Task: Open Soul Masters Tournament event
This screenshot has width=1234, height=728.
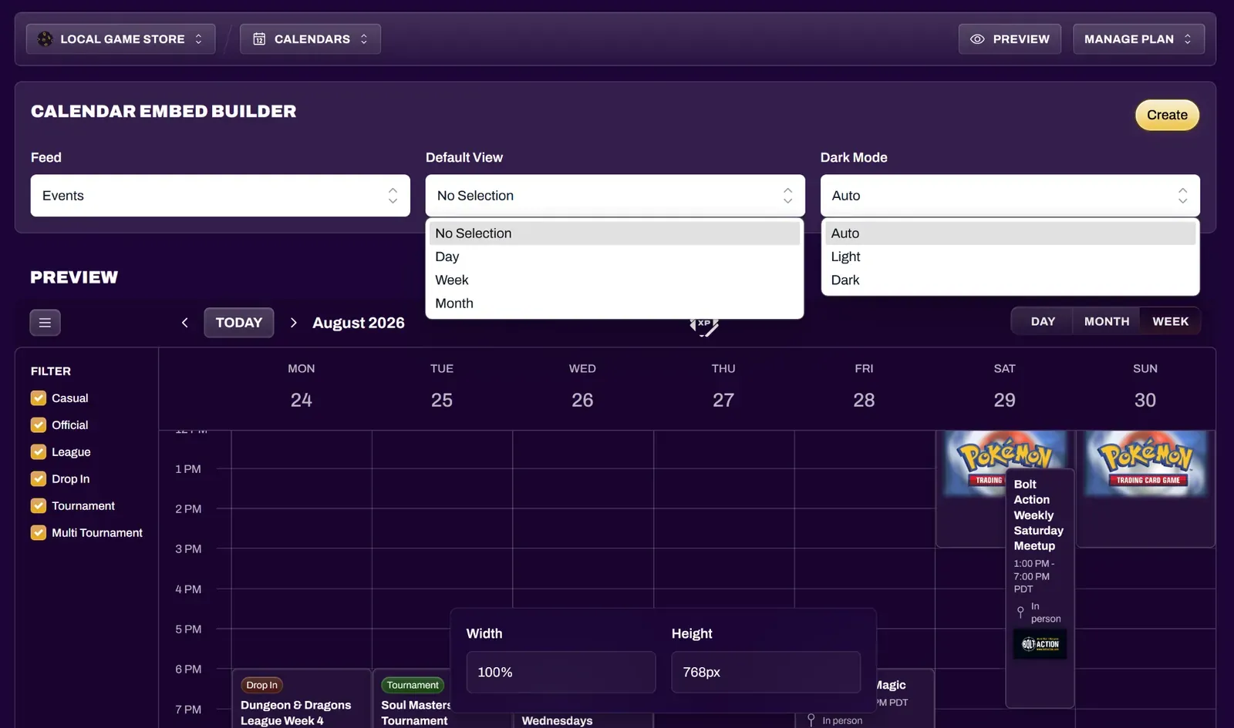Action: click(x=412, y=699)
